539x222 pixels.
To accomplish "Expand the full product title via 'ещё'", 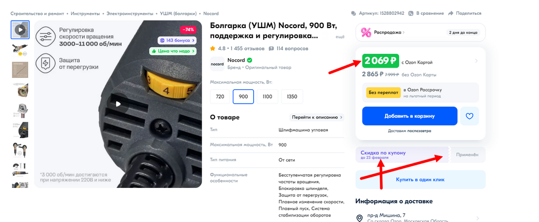I will 340,37.
